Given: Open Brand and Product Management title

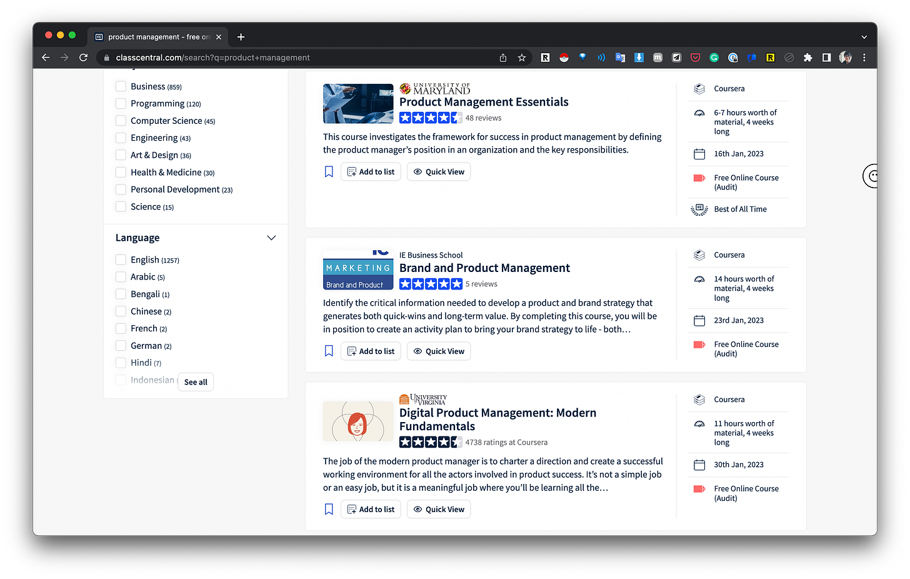Looking at the screenshot, I should (x=484, y=268).
